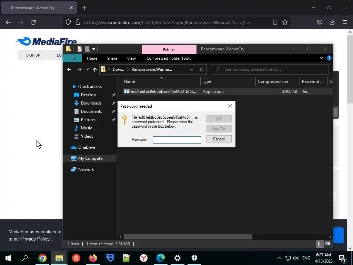Switch to View ribbon tab
This screenshot has height=265, width=353.
(x=131, y=58)
